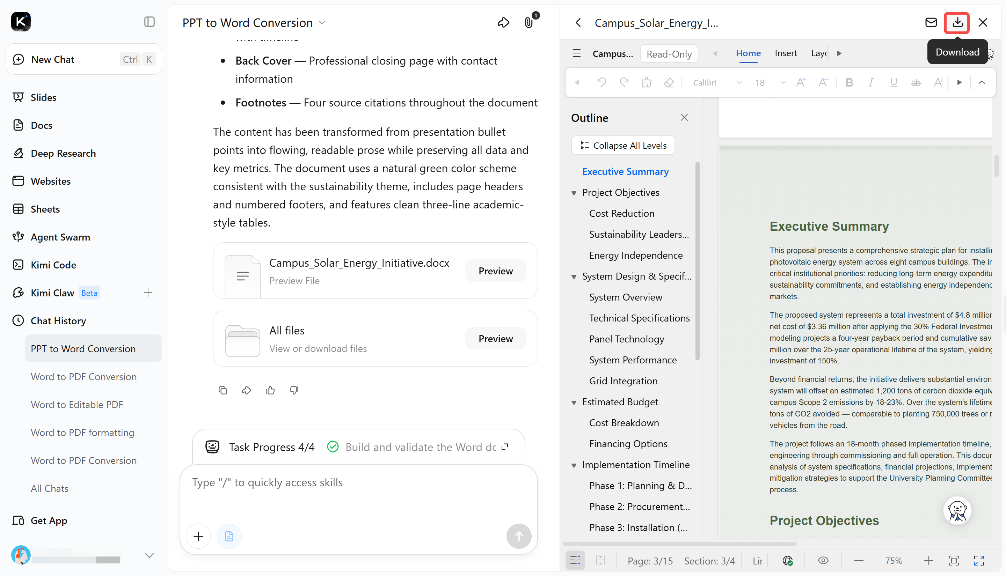The height and width of the screenshot is (576, 1006).
Task: Preview Campus_Solar_Energy_Initiative.docx file
Action: pyautogui.click(x=495, y=271)
